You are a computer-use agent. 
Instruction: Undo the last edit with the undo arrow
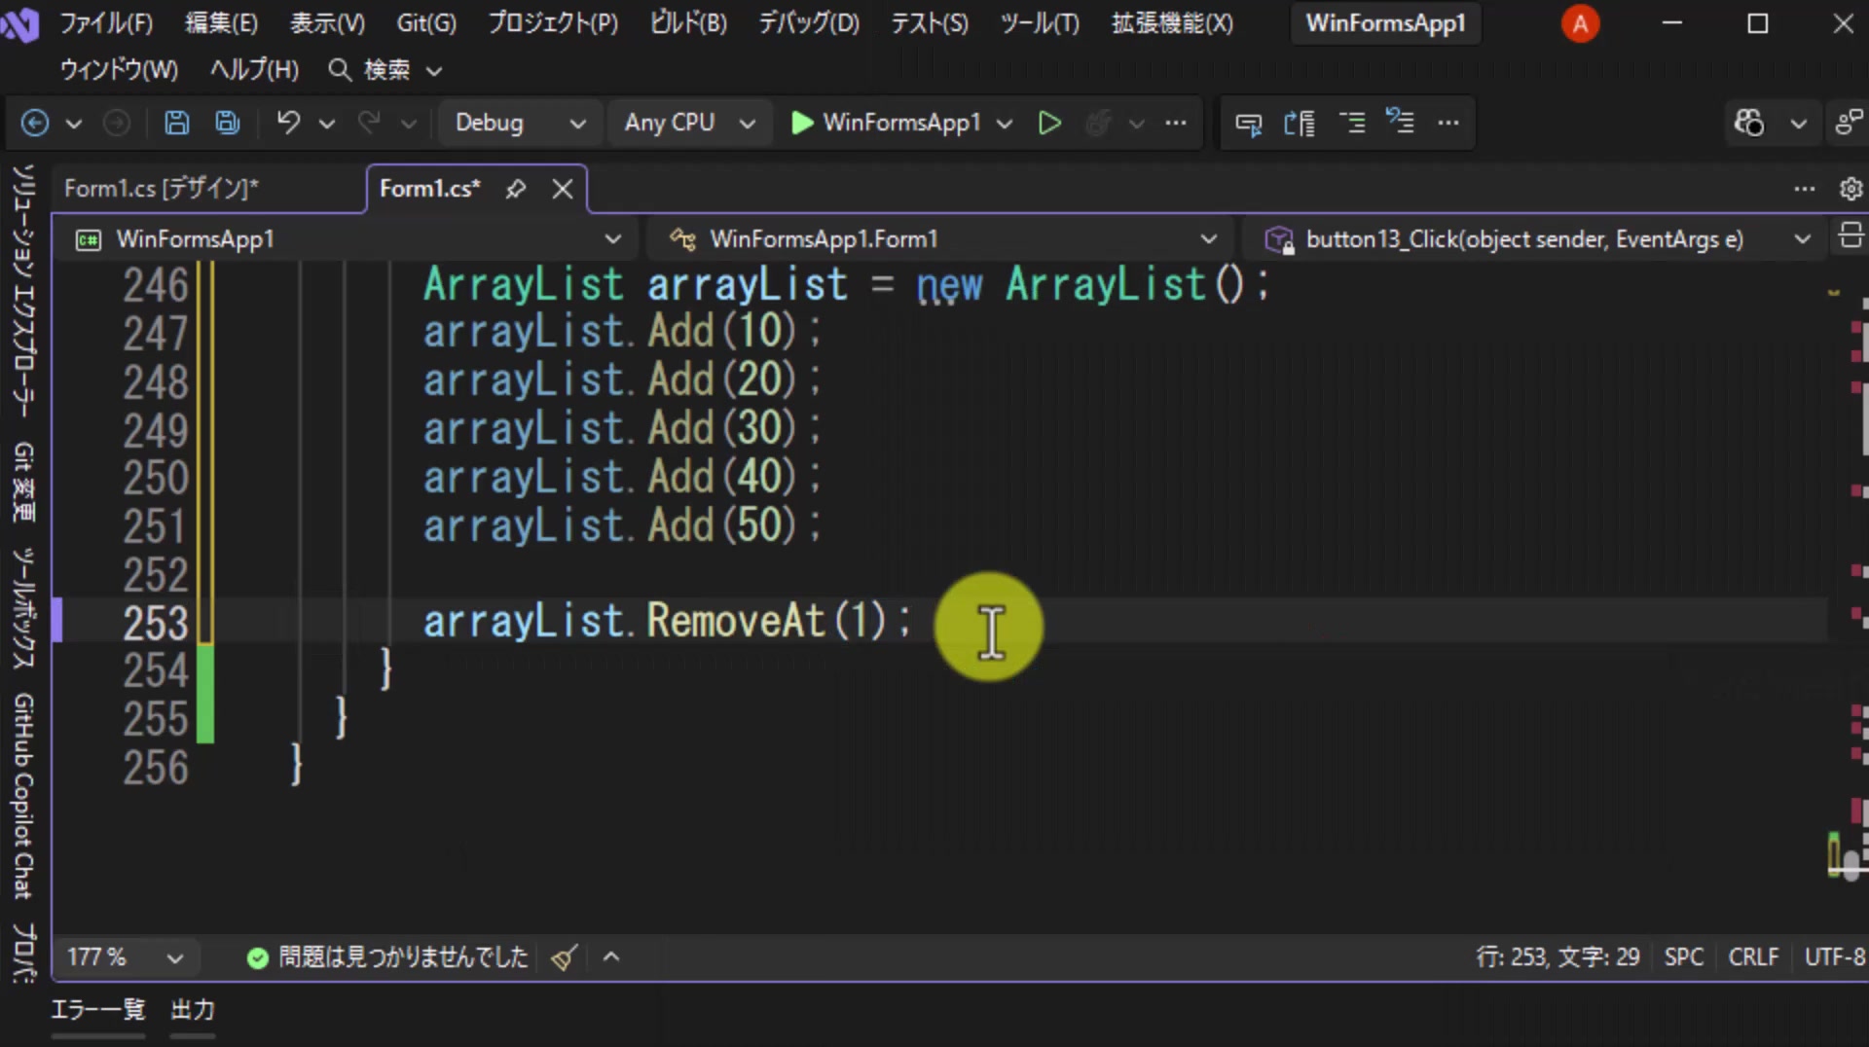(288, 123)
